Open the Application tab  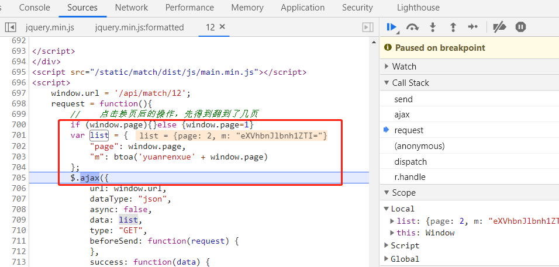point(303,8)
